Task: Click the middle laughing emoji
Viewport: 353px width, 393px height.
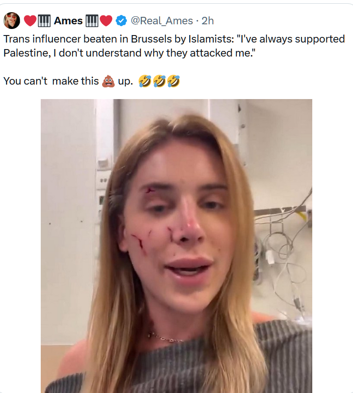Action: coord(159,81)
